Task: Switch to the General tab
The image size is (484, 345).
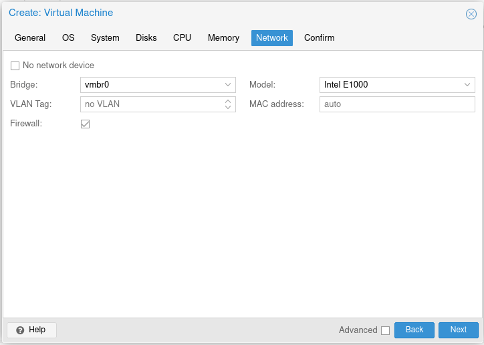Action: (30, 38)
